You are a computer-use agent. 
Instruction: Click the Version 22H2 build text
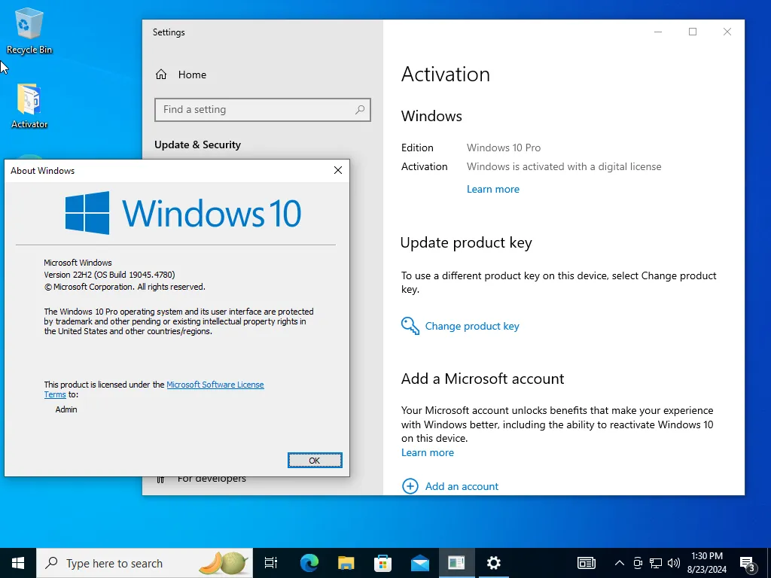coord(109,275)
